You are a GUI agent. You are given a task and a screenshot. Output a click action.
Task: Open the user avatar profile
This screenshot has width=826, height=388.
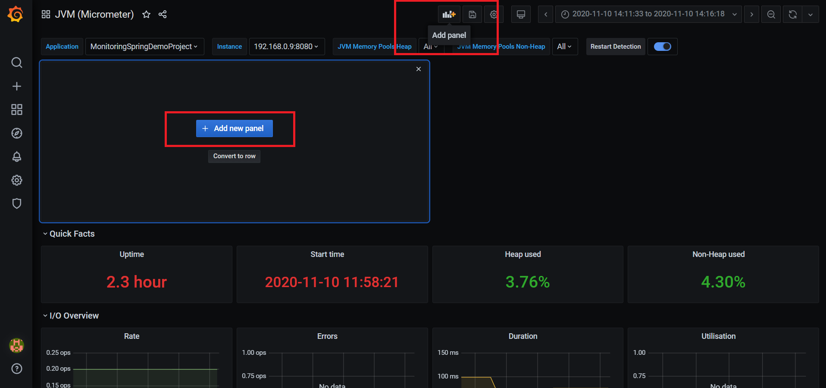coord(16,345)
